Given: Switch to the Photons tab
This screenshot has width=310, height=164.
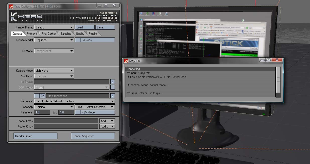Looking at the screenshot, I should click(x=32, y=34).
